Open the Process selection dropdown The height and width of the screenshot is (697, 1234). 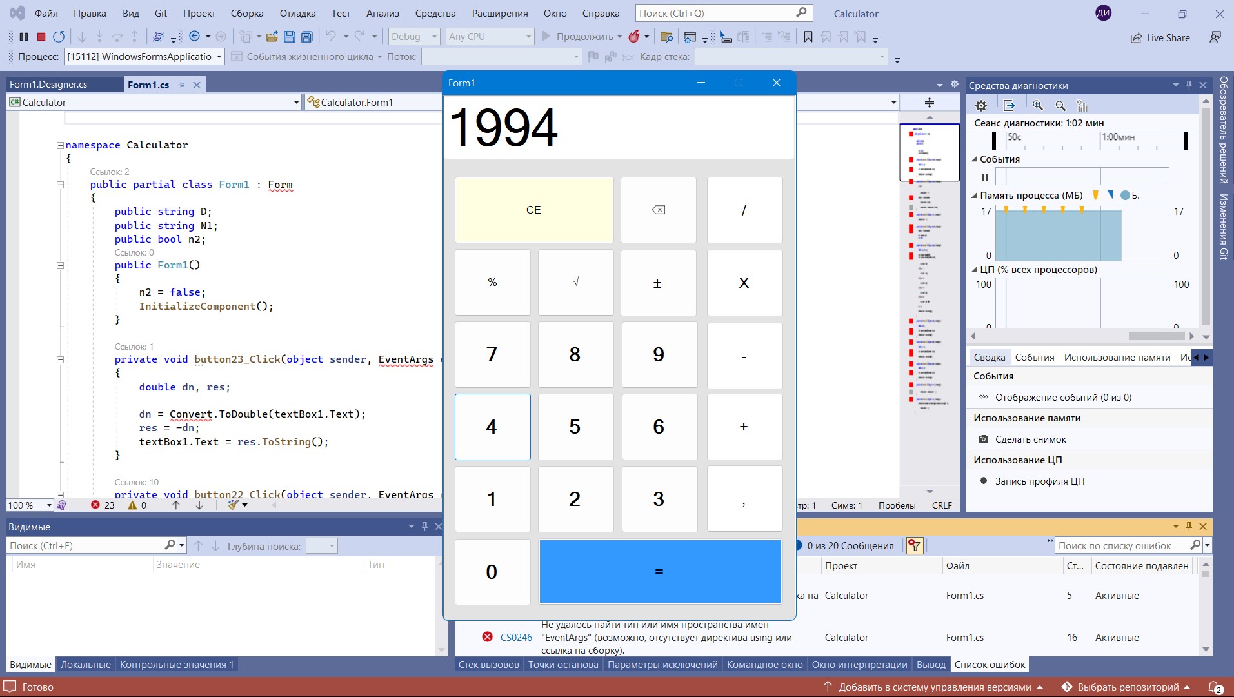(144, 57)
